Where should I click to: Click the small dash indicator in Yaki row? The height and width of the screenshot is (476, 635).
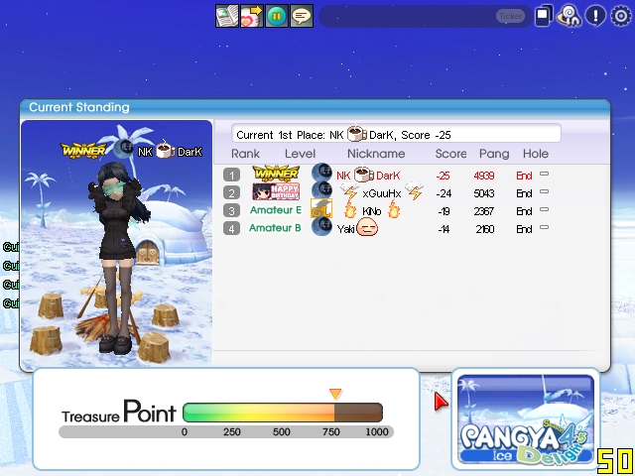(x=545, y=227)
